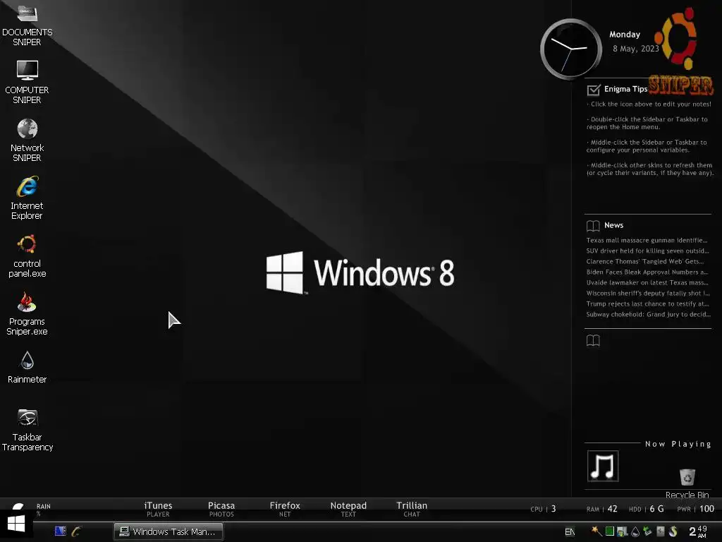The width and height of the screenshot is (722, 542).
Task: Click the green square tray icon
Action: (x=610, y=531)
